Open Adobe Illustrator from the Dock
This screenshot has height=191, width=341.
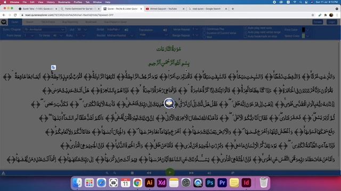(150, 183)
